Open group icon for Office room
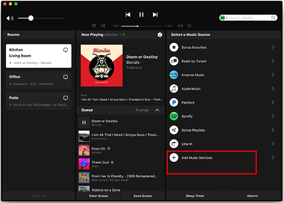The width and height of the screenshot is (284, 203). pyautogui.click(x=66, y=77)
